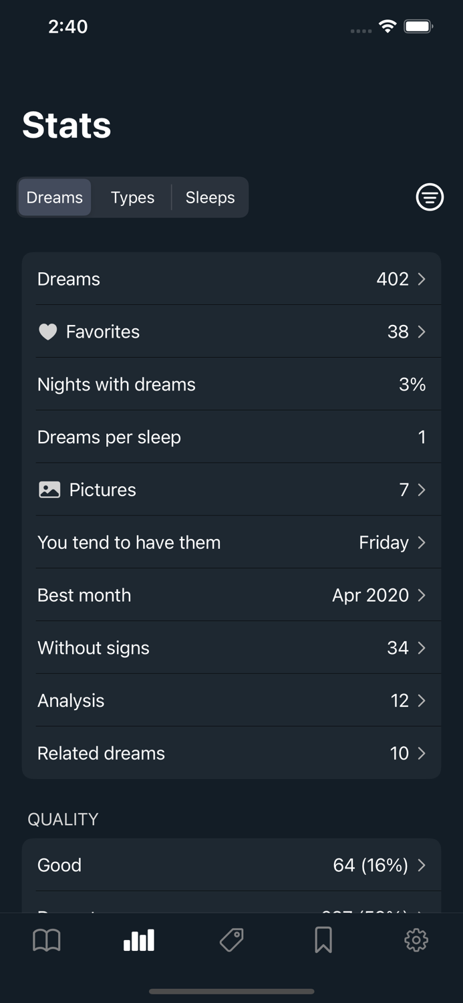Select the Dreams tab segment
The height and width of the screenshot is (1003, 463).
click(x=54, y=197)
